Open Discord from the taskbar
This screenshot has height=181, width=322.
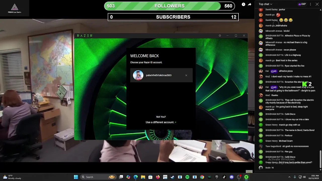tap(231, 177)
